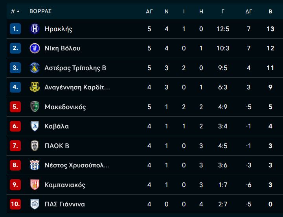
Task: Click the Ηρακλής team logo
Action: [x=35, y=29]
